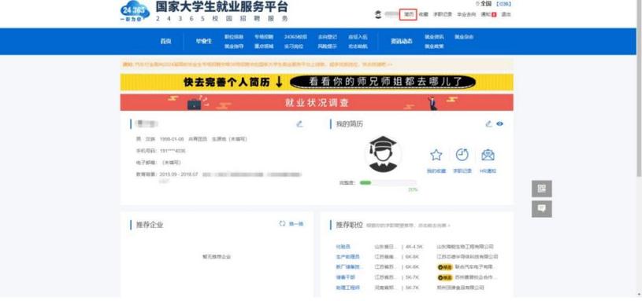Image resolution: width=642 pixels, height=301 pixels.
Task: Click 生源地 (未填写) text
Action: 229,139
